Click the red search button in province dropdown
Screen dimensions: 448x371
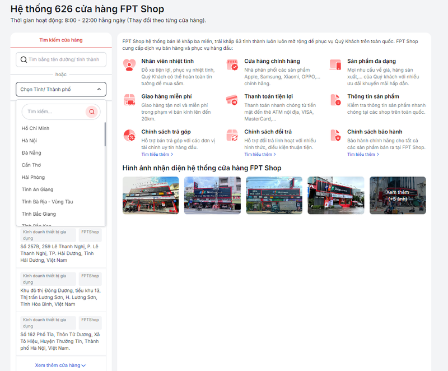coord(92,112)
